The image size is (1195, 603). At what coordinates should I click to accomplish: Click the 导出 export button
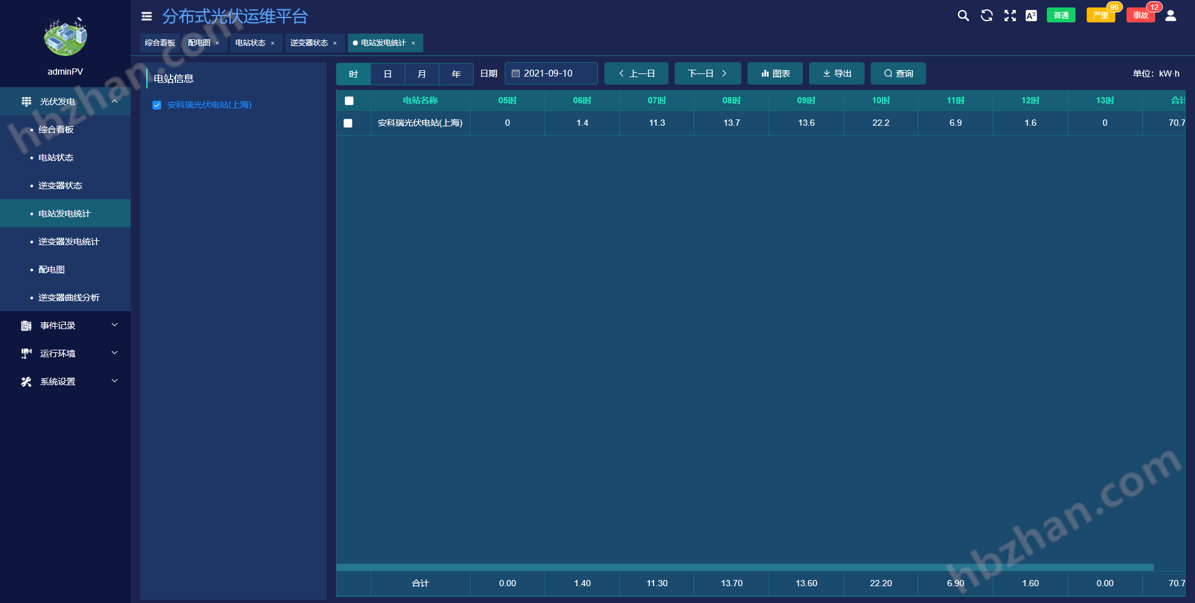[x=836, y=73]
